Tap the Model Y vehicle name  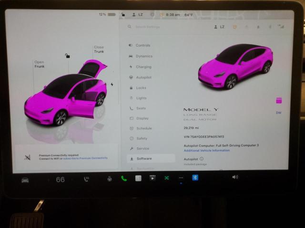(x=201, y=110)
